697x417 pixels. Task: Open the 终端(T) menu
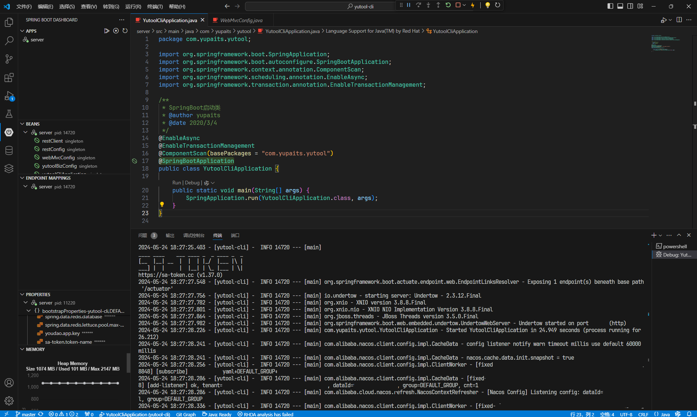155,7
